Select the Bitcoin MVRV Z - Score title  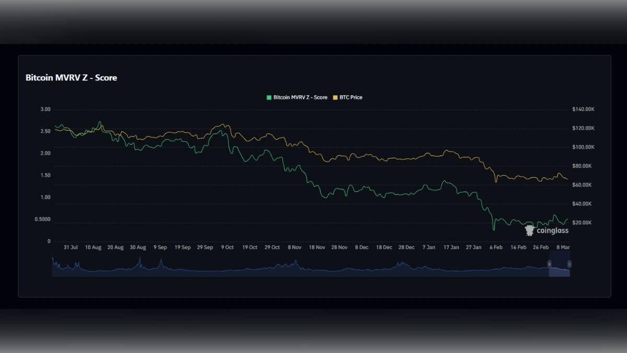click(72, 77)
